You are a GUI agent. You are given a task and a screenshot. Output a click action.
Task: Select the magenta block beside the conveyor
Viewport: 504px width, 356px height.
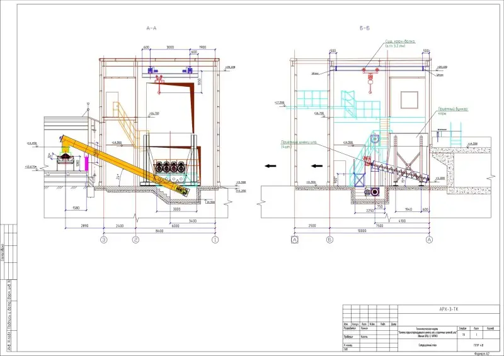click(x=87, y=165)
